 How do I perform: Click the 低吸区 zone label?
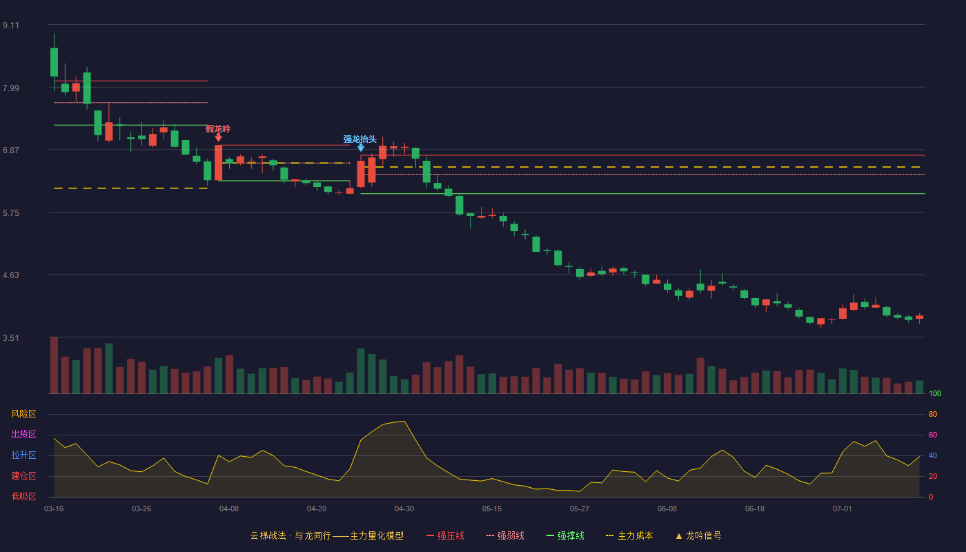tap(23, 496)
